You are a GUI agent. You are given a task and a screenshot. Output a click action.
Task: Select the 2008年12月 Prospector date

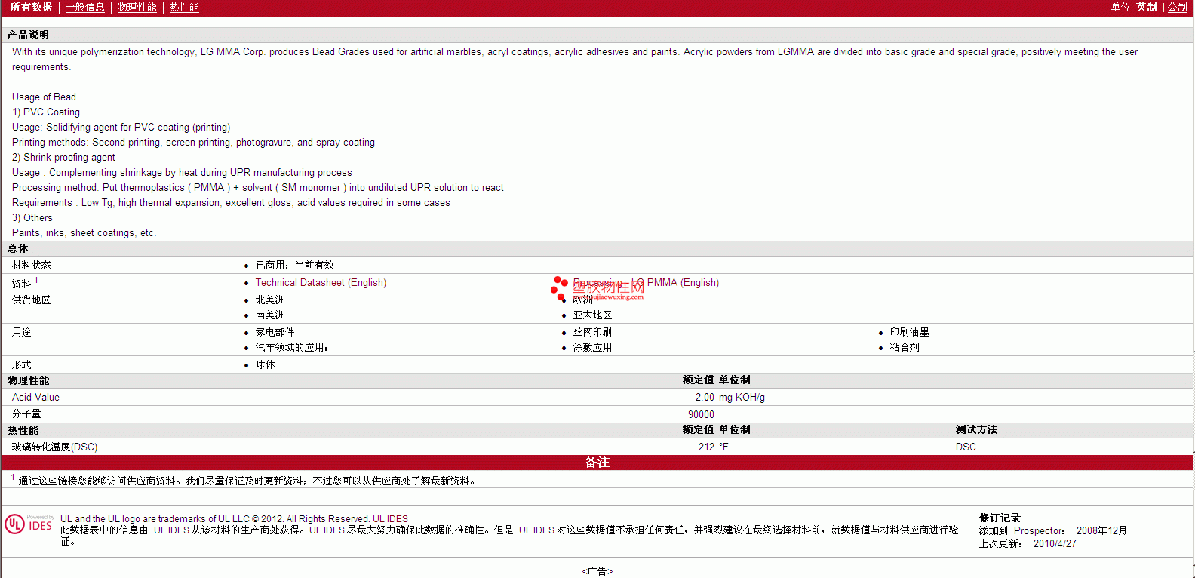coord(1101,531)
